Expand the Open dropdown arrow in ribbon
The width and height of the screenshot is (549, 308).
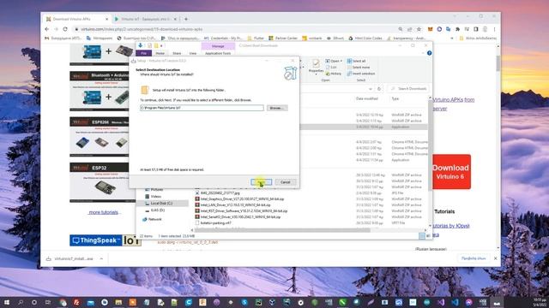click(x=341, y=61)
